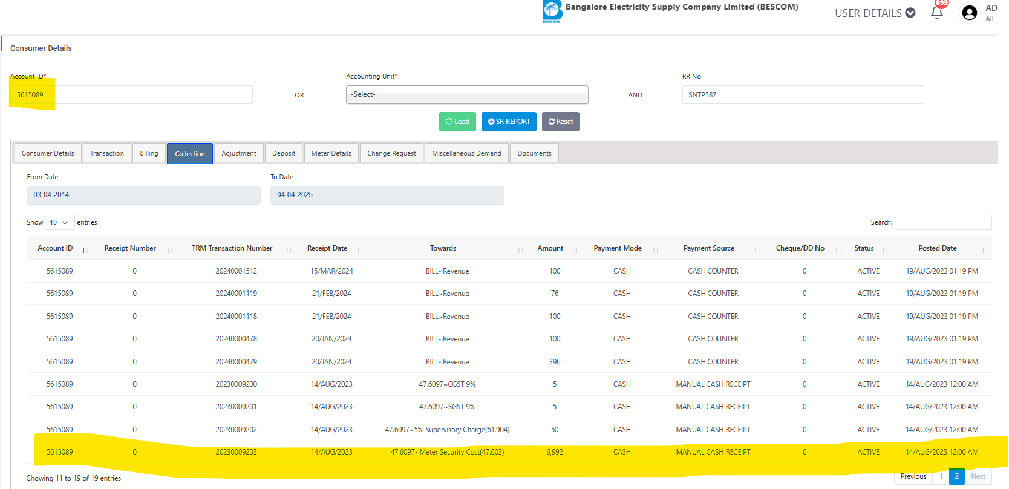Click the 396 amount cell
This screenshot has height=489, width=1009.
pyautogui.click(x=555, y=362)
